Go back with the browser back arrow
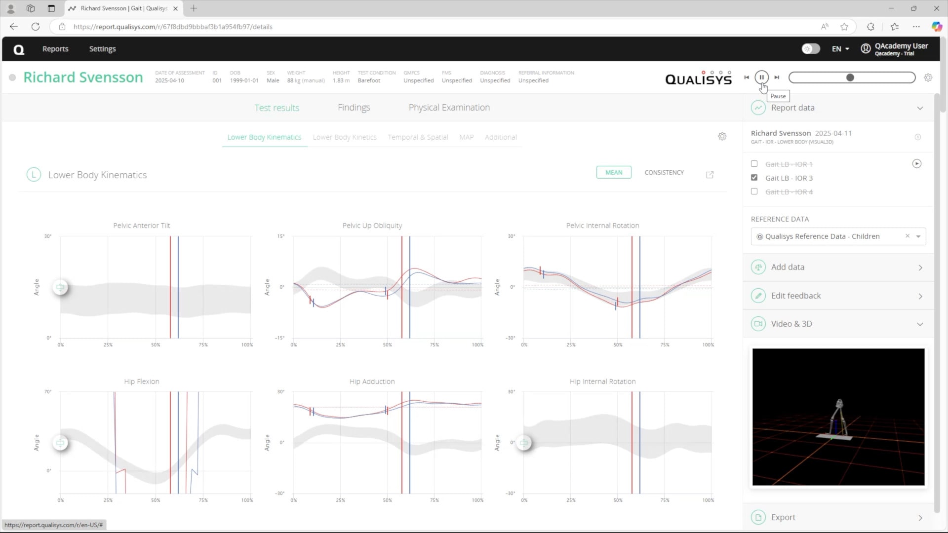The width and height of the screenshot is (948, 533). pyautogui.click(x=14, y=27)
